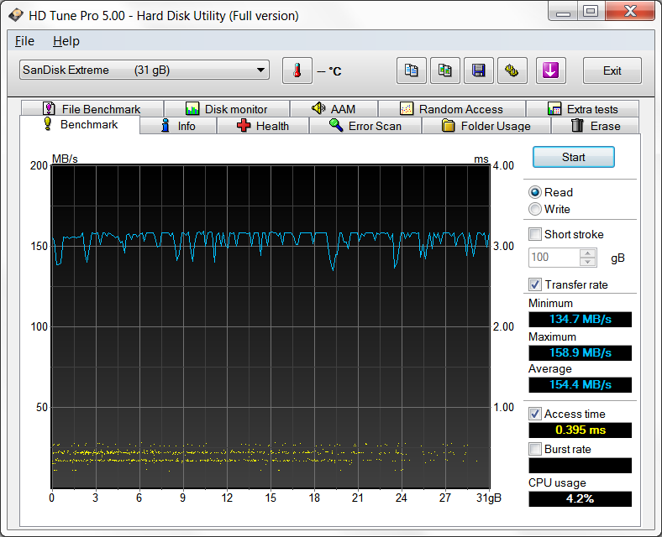This screenshot has height=537, width=662.
Task: Open the File menu
Action: point(24,41)
